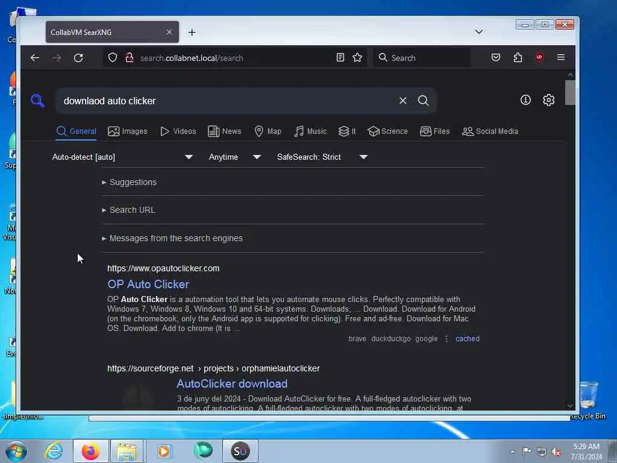
Task: Switch to the Videos tab
Action: pos(178,131)
